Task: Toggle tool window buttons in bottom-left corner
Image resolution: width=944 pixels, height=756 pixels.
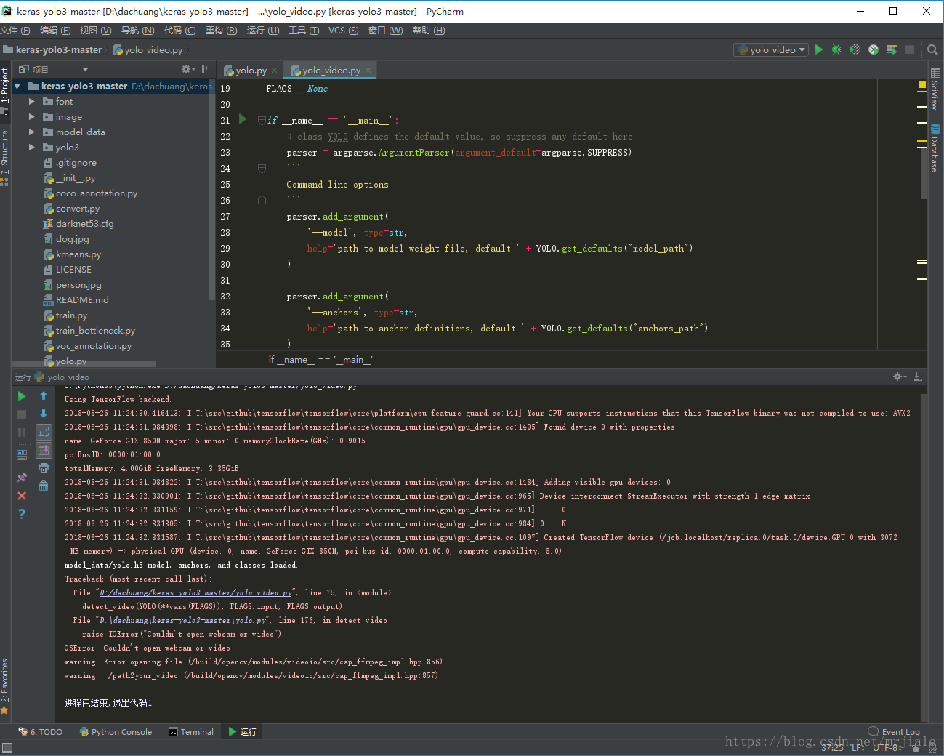Action: pyautogui.click(x=7, y=748)
